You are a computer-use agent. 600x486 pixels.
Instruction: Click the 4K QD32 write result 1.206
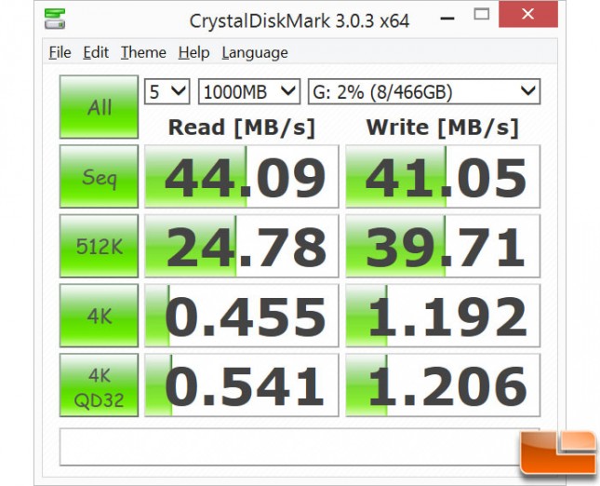tap(443, 385)
